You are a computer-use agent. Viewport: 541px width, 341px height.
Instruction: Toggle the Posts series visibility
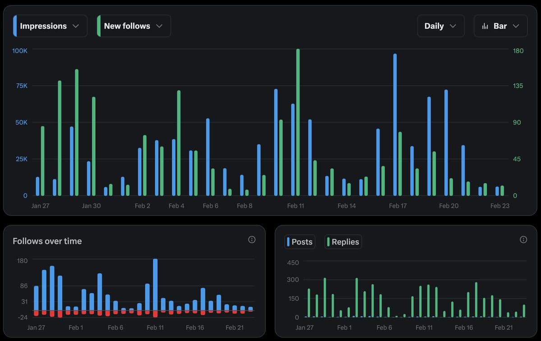coord(300,241)
